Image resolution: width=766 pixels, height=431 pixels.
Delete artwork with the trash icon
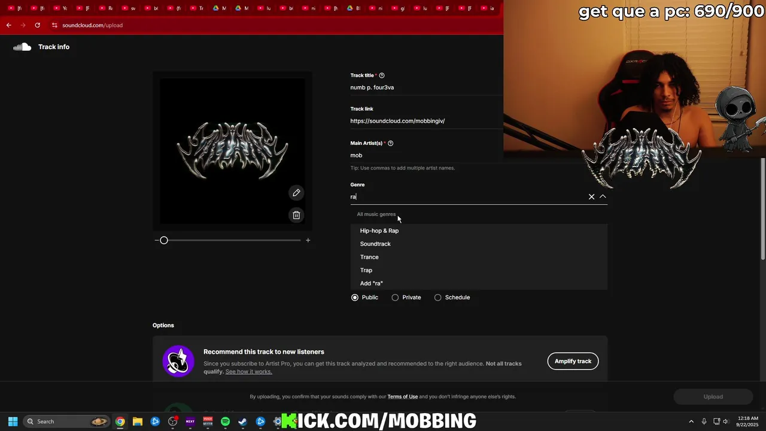click(296, 215)
